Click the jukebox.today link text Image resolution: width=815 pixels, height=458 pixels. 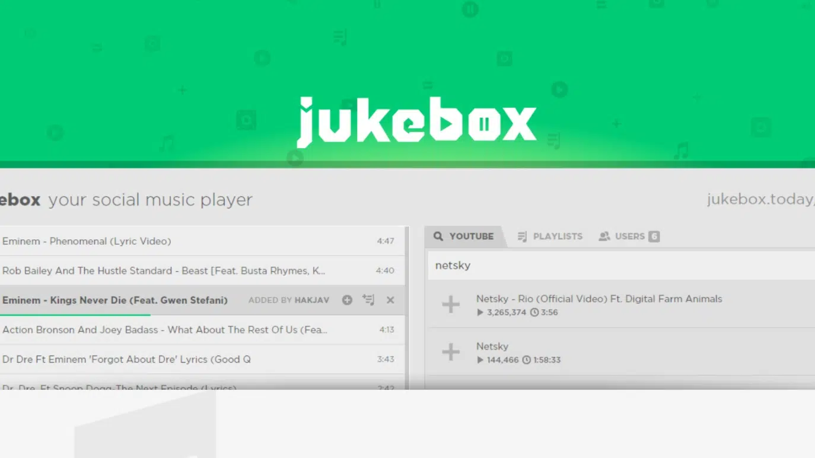760,200
